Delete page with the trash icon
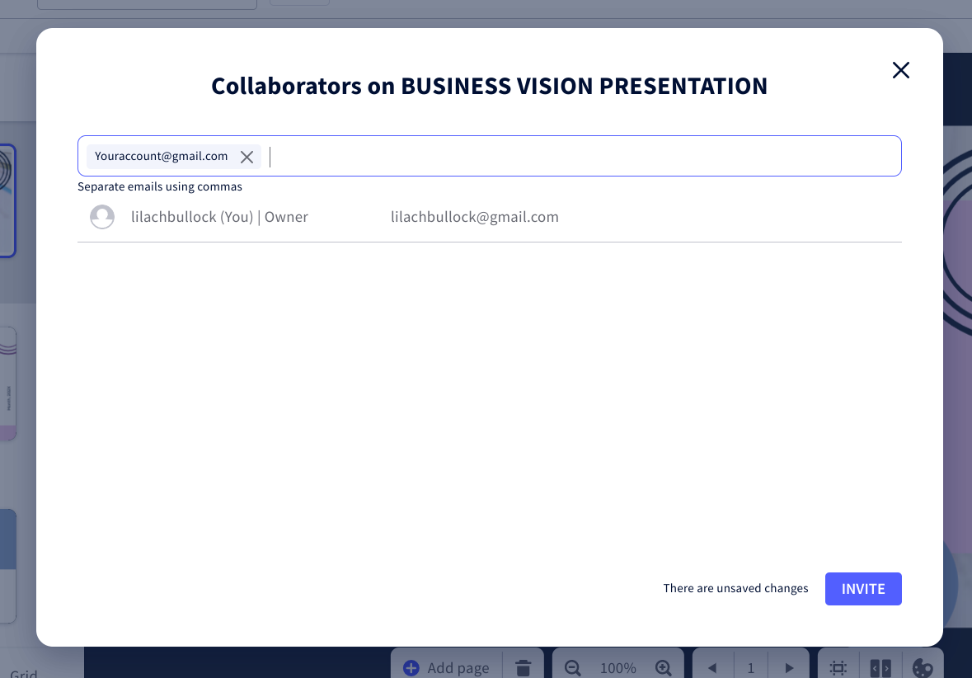Image resolution: width=972 pixels, height=678 pixels. pyautogui.click(x=524, y=667)
